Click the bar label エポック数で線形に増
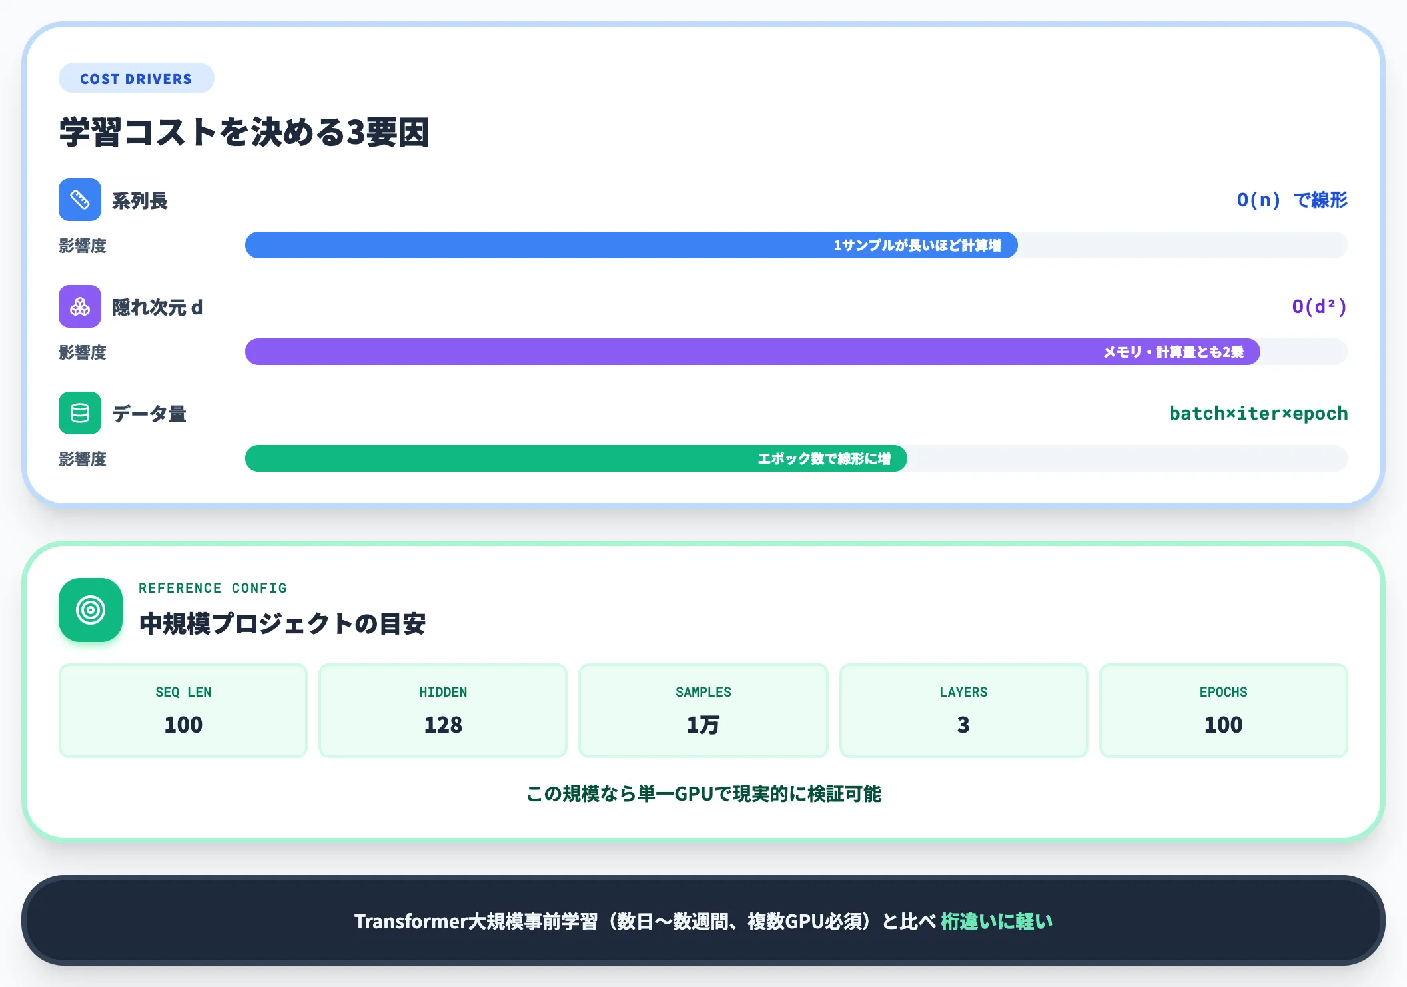The width and height of the screenshot is (1407, 987). 824,458
